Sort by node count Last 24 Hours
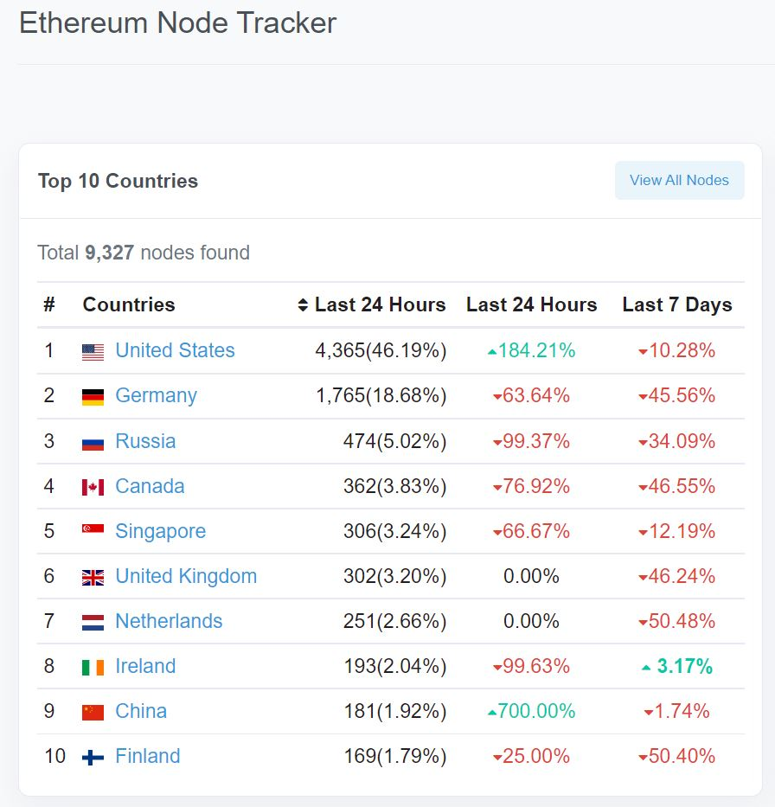The image size is (775, 807). [372, 304]
